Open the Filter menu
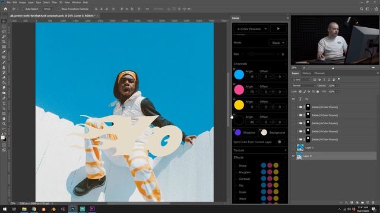The height and width of the screenshot is (213, 380). click(54, 2)
